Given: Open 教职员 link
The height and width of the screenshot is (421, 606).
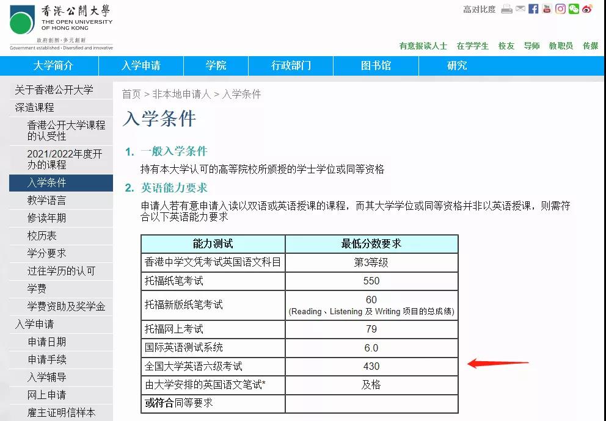Looking at the screenshot, I should pos(561,46).
